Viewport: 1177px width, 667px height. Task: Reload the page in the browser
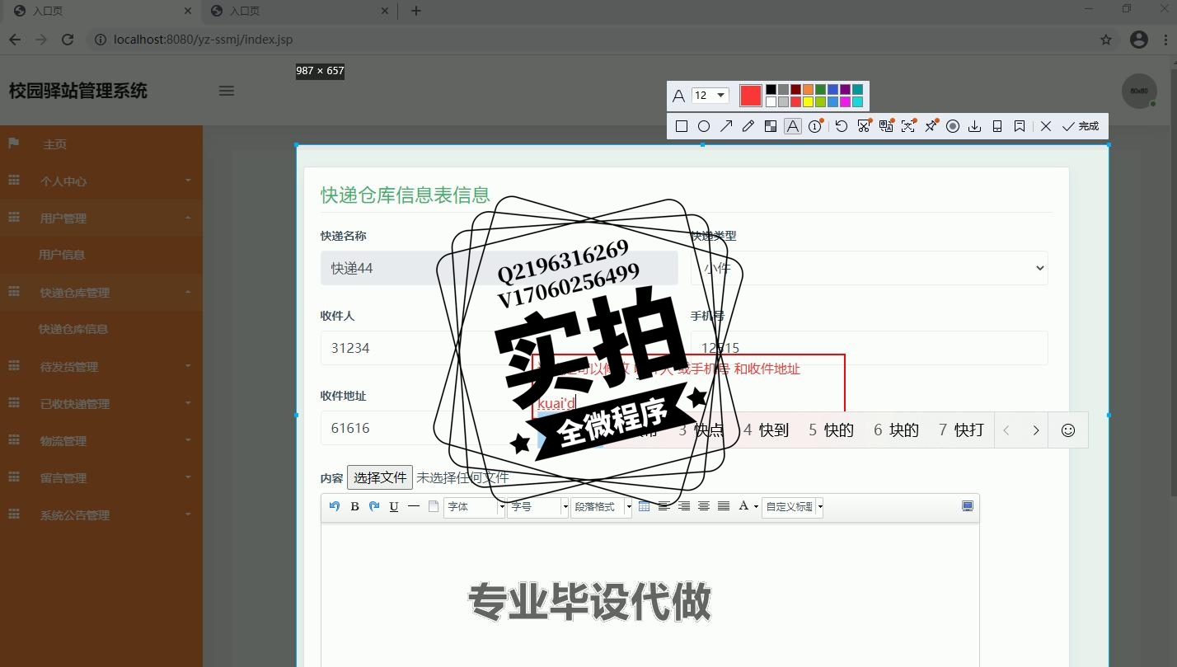pyautogui.click(x=68, y=40)
